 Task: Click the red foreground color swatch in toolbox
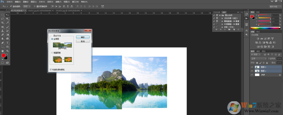click(3, 56)
